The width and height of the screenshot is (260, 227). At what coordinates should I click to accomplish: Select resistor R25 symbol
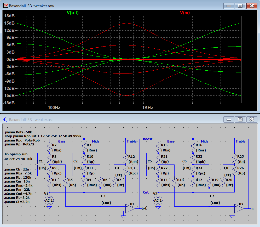(234, 159)
